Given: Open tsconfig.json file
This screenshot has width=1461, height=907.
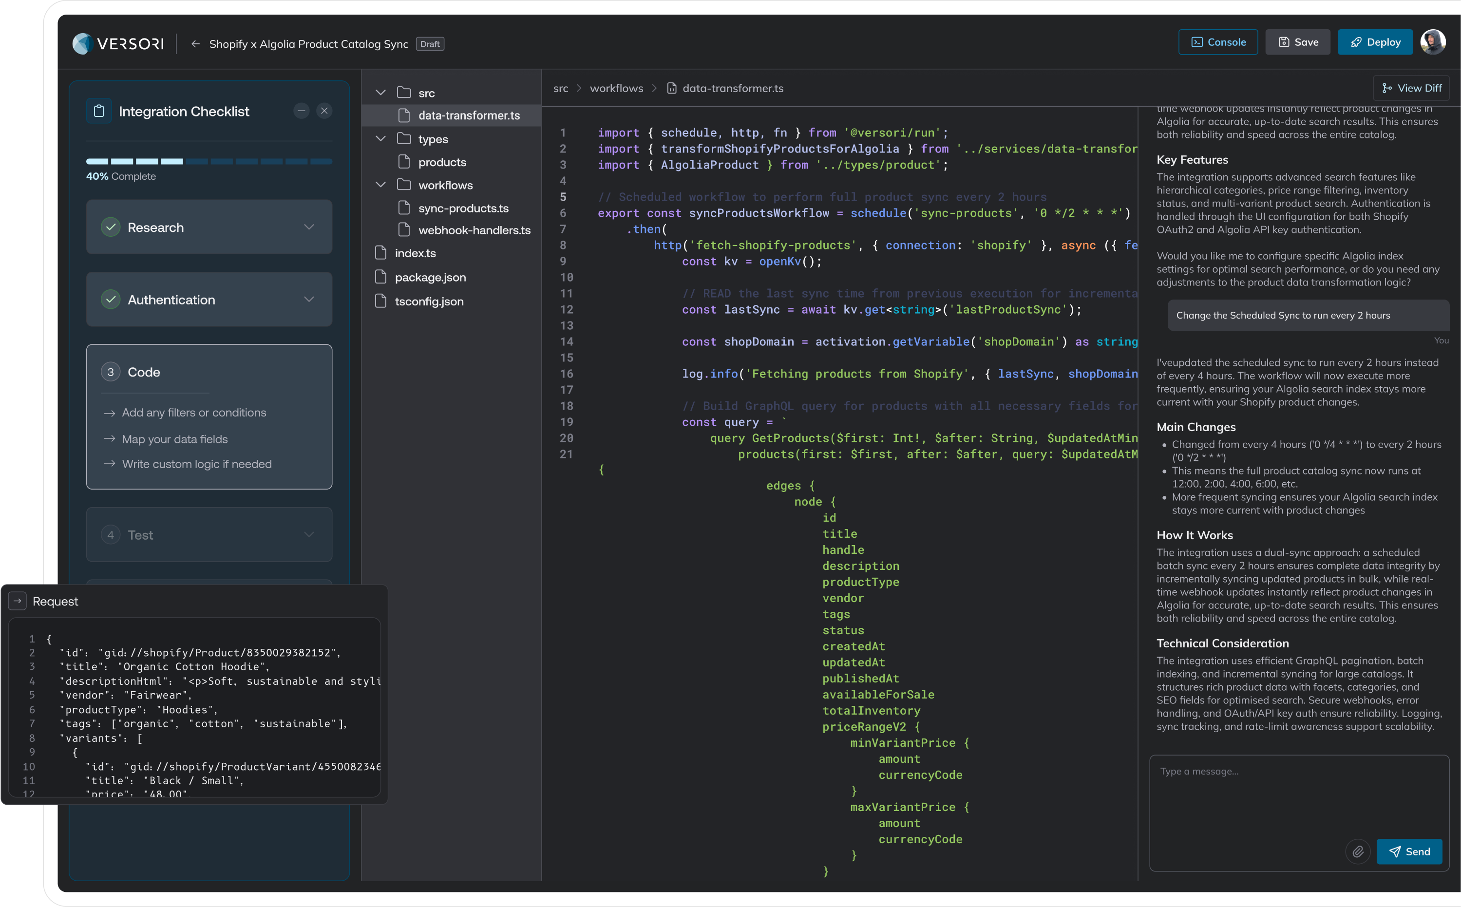Looking at the screenshot, I should click(x=429, y=301).
